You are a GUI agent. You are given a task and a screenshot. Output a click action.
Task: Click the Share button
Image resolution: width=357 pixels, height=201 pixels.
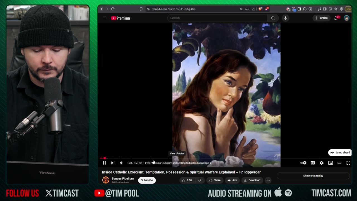[214, 180]
